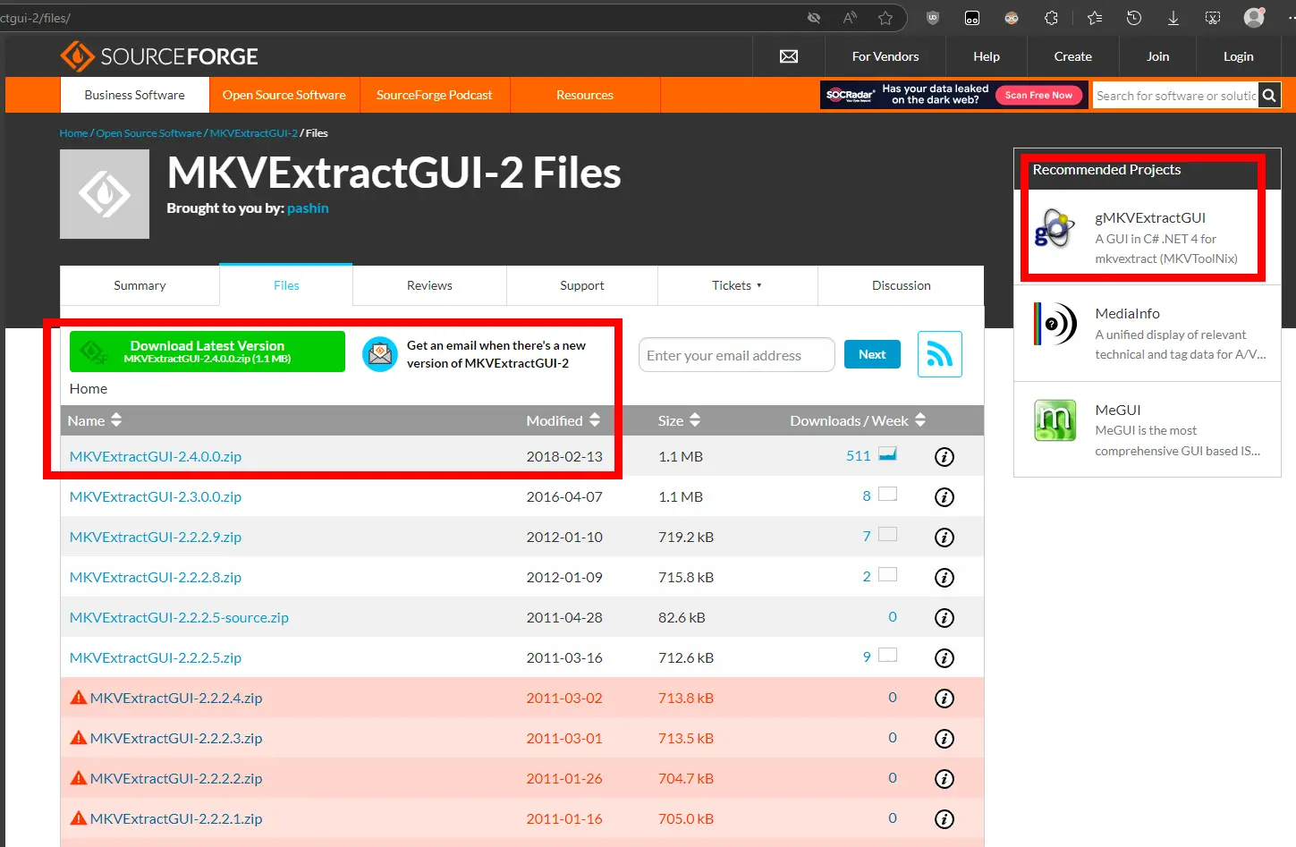Click the search magnifier icon
The width and height of the screenshot is (1296, 847).
[x=1269, y=95]
